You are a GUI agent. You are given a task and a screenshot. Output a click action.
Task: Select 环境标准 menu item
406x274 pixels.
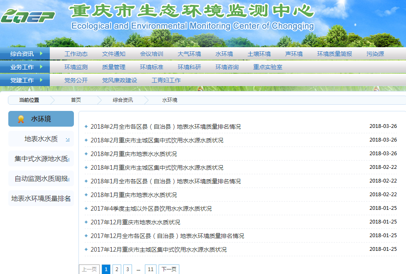(x=152, y=67)
